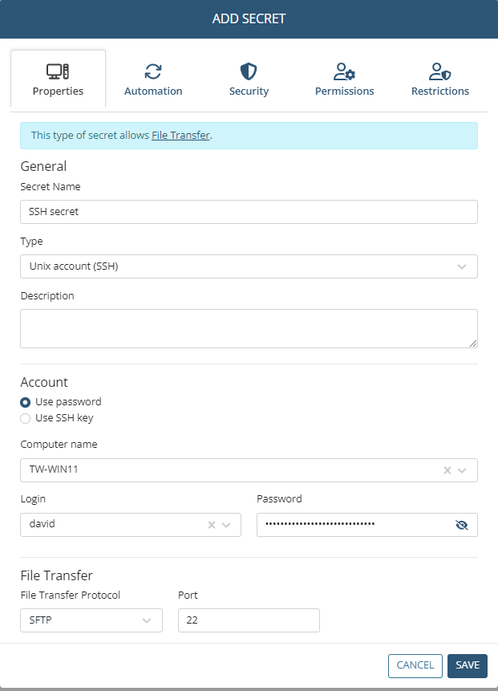The height and width of the screenshot is (691, 498).
Task: Open the File Transfer Protocol SFTP dropdown
Action: (x=91, y=620)
